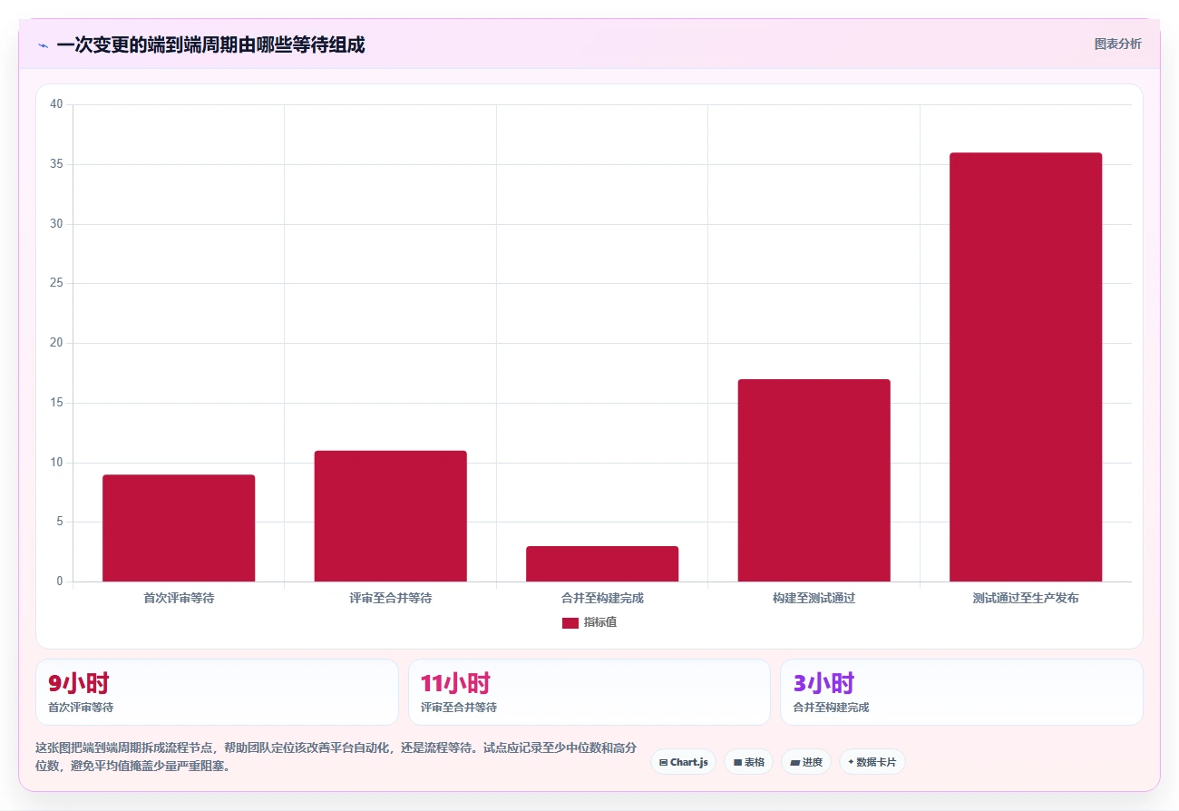Click the 图表分析 label in the header
Screen dimensions: 1179x811
[1117, 44]
